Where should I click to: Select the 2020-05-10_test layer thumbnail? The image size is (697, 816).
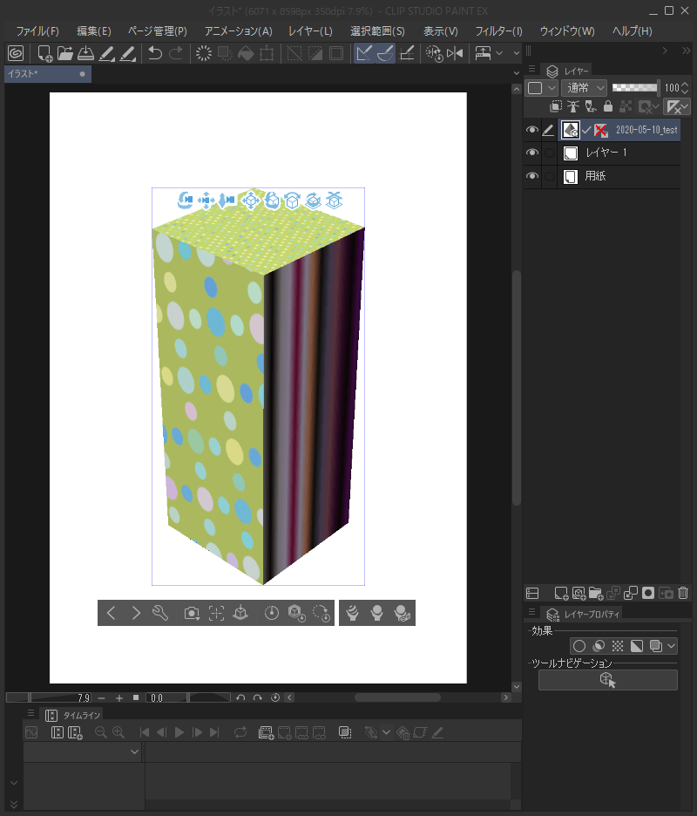(x=570, y=129)
